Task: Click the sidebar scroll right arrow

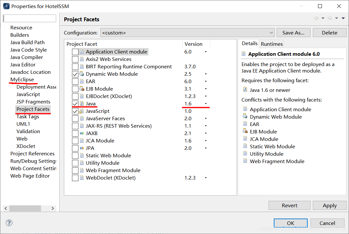Action: click(x=53, y=208)
